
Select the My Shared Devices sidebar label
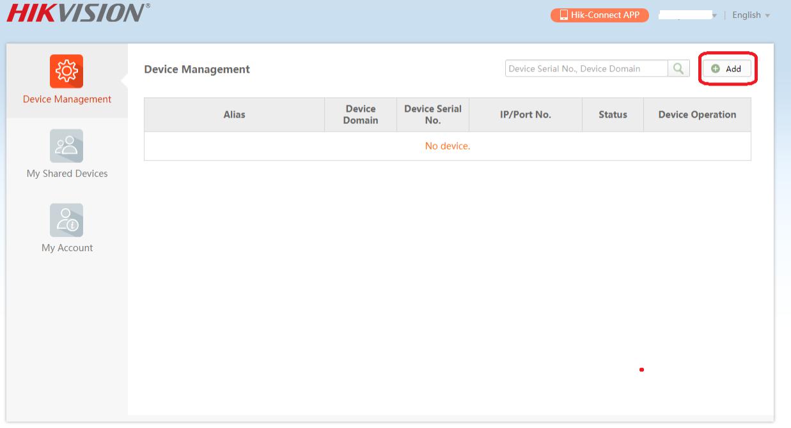(x=67, y=174)
